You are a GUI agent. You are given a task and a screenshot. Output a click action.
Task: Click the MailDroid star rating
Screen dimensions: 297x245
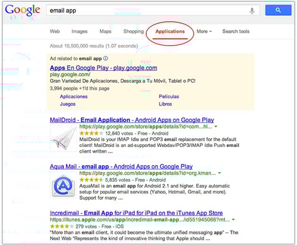(x=91, y=133)
